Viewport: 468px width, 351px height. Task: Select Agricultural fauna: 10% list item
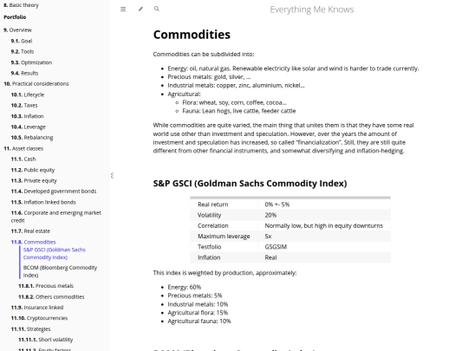pyautogui.click(x=199, y=322)
